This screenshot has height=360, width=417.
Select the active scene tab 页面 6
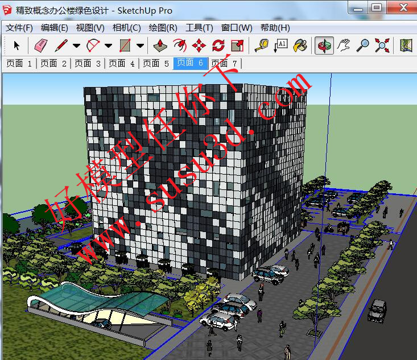[190, 63]
